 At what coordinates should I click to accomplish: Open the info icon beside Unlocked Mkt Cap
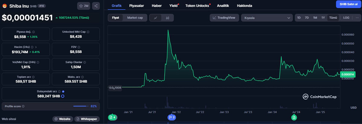click(x=87, y=32)
